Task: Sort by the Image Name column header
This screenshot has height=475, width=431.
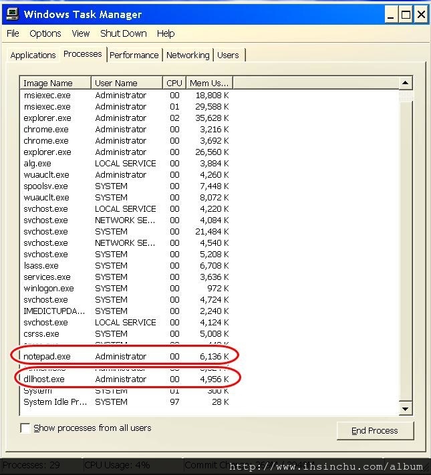Action: [x=55, y=83]
